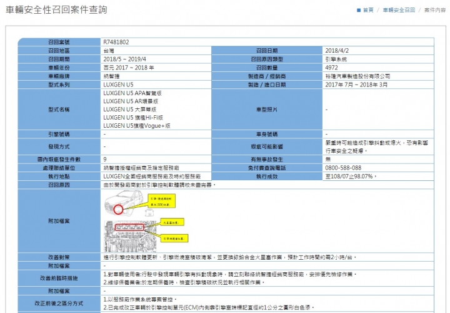Click the 免付費查詢電話 label cell
The height and width of the screenshot is (313, 450).
pos(267,168)
